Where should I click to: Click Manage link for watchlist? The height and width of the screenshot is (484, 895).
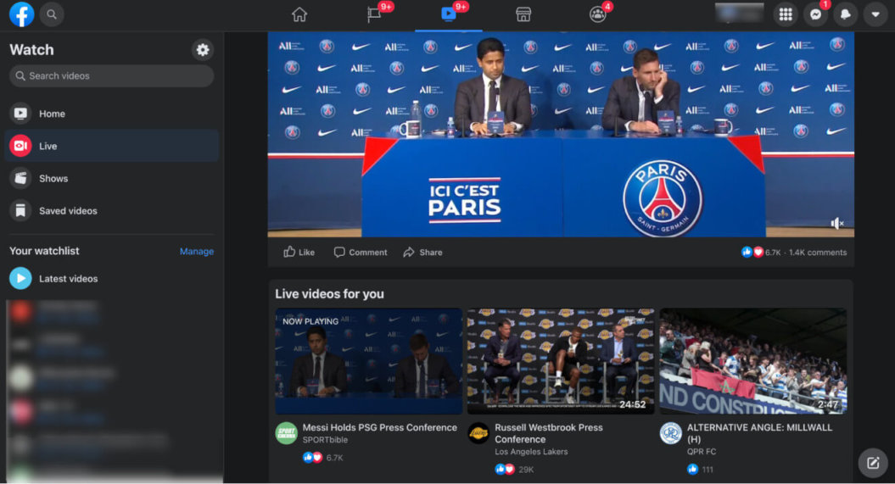pos(196,252)
